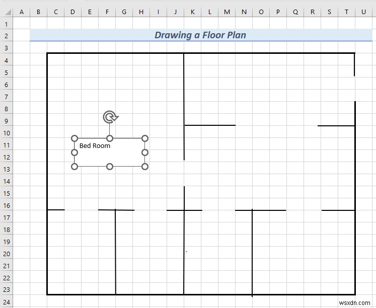Viewport: 376px width, 308px height.
Task: Select row 6 header
Action: [x=6, y=85]
